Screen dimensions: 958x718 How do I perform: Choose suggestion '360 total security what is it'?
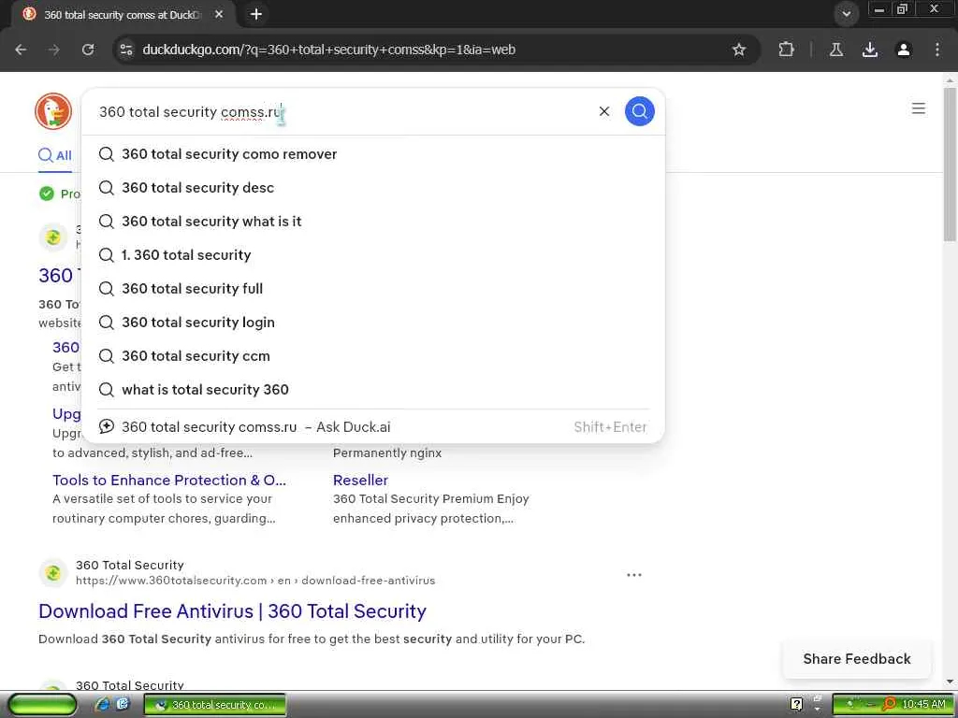(x=372, y=221)
